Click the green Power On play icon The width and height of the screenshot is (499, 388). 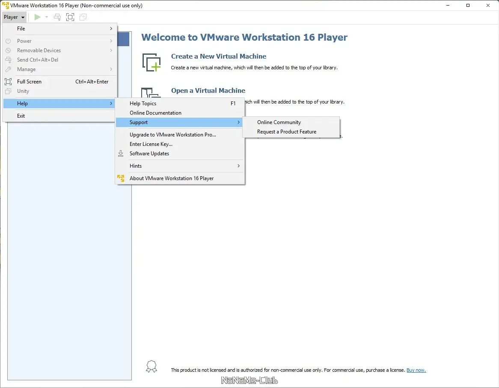[x=38, y=17]
